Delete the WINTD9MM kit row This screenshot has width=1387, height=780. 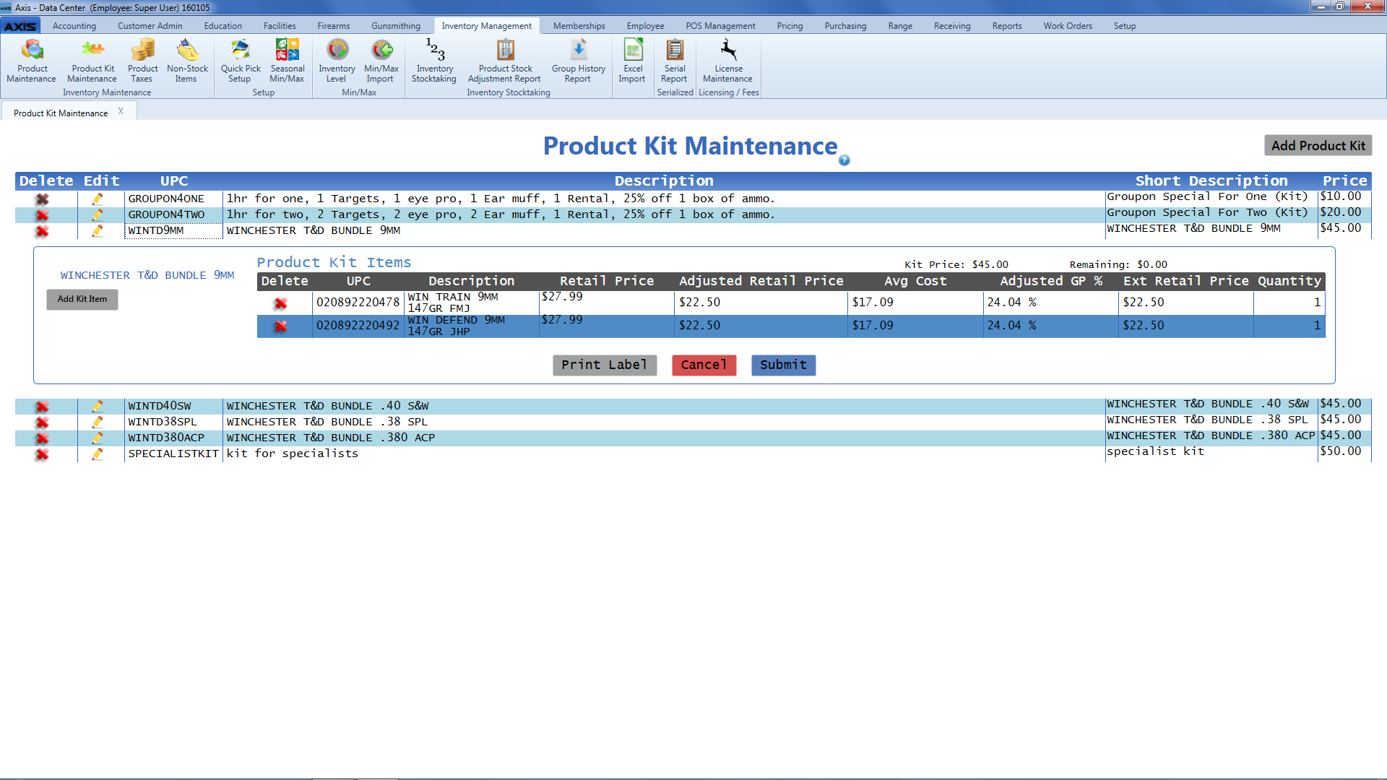pyautogui.click(x=43, y=230)
